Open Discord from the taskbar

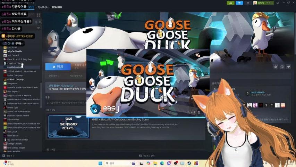169,163
